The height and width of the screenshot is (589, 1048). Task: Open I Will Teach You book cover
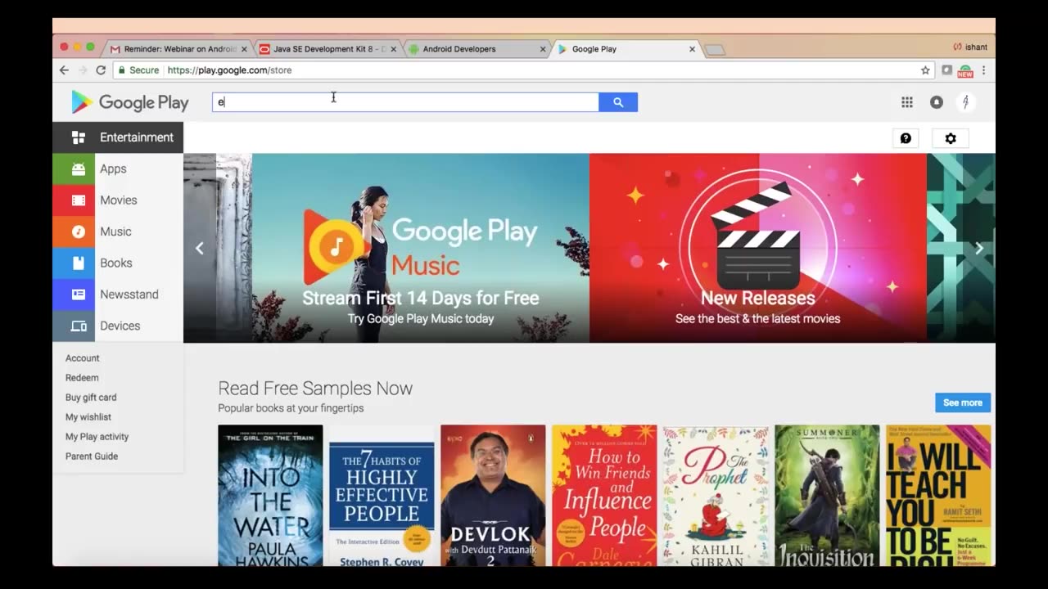pos(938,495)
